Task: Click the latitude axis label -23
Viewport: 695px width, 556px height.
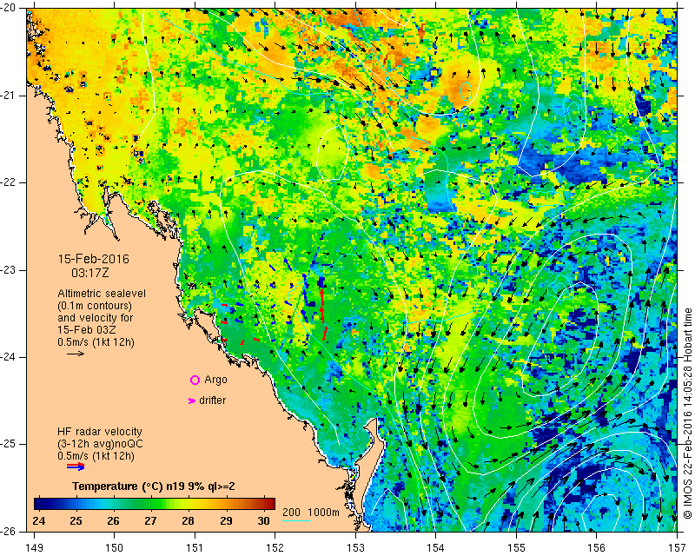Action: pyautogui.click(x=9, y=270)
